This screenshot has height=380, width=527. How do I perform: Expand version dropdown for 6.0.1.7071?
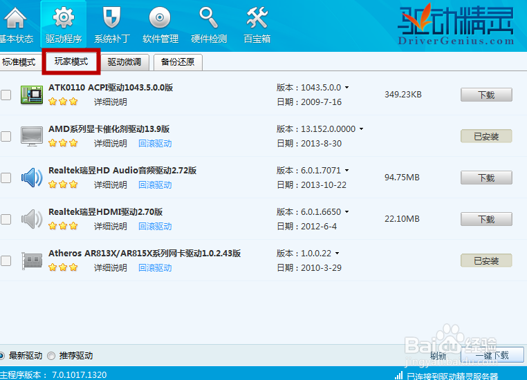click(x=347, y=170)
